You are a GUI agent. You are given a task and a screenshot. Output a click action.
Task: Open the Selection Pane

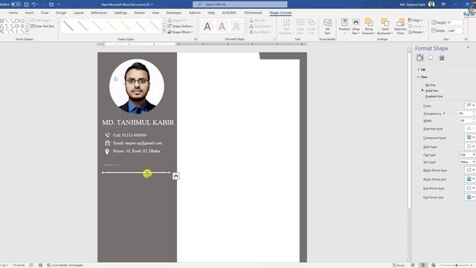pyautogui.click(x=400, y=27)
